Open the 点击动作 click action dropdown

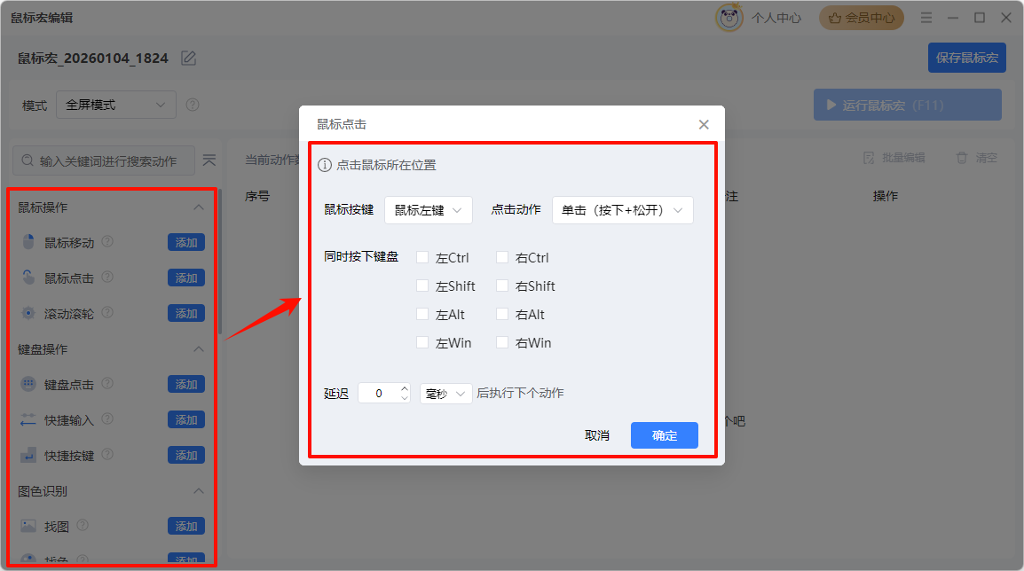pyautogui.click(x=623, y=210)
